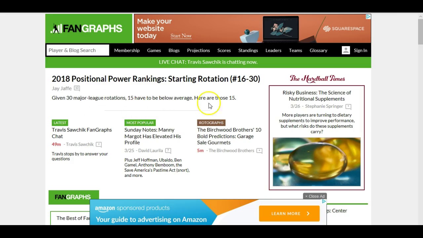
Task: Open the Standings menu
Action: 248,50
